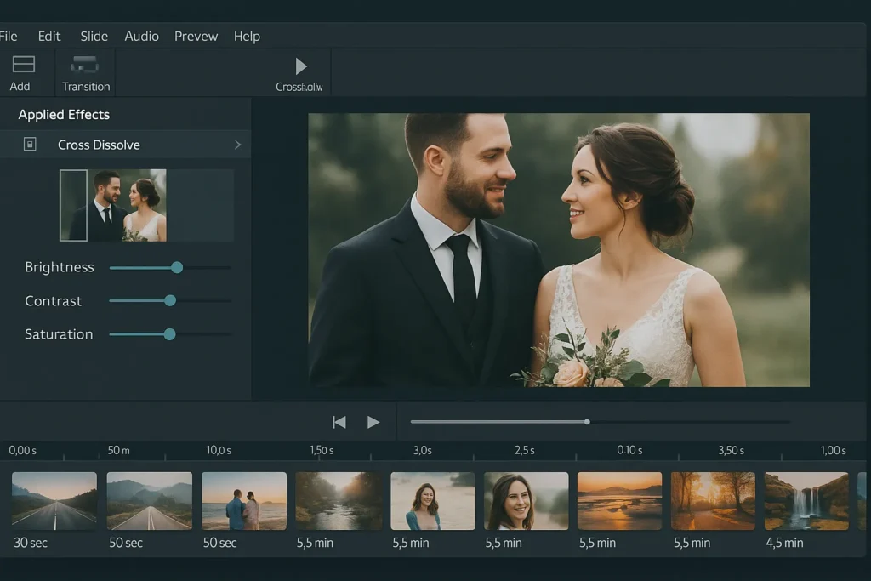Skip to the previous slide

click(339, 422)
